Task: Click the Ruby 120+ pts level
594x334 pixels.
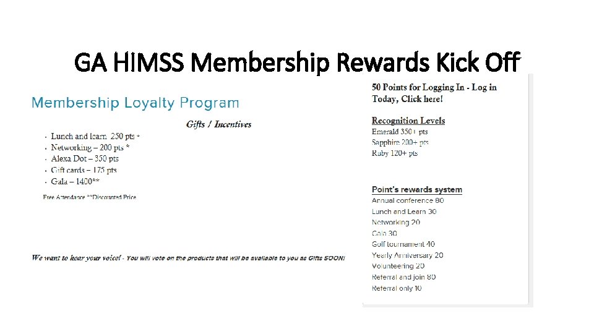Action: [x=395, y=153]
